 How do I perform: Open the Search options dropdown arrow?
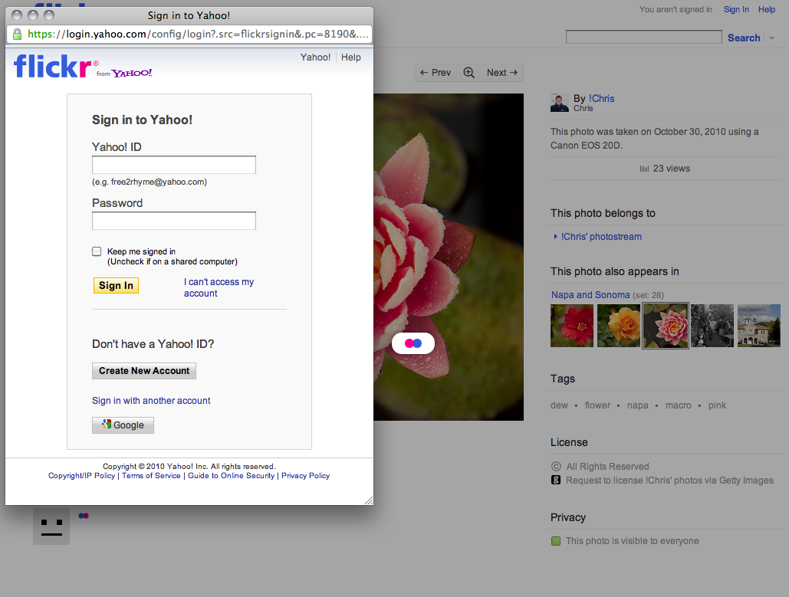771,38
